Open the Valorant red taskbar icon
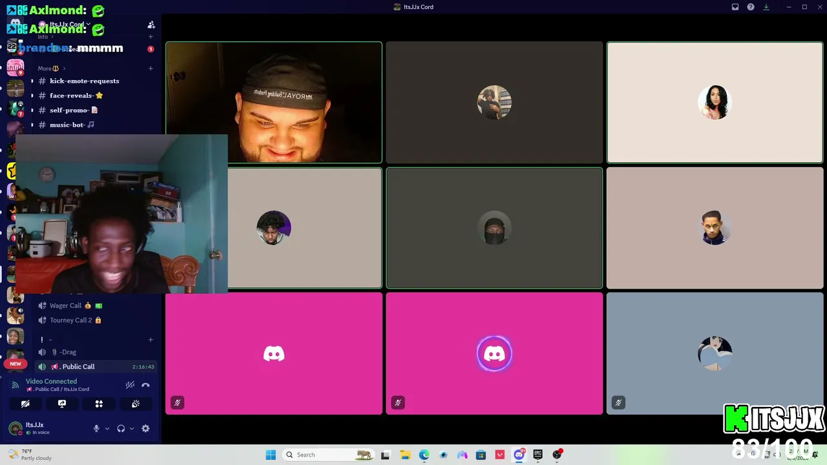The image size is (827, 465). tap(499, 455)
